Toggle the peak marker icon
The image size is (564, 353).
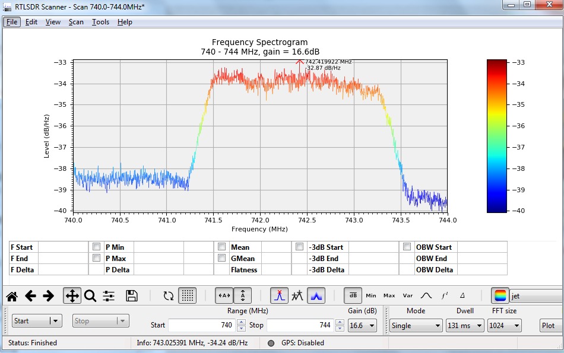click(x=279, y=296)
